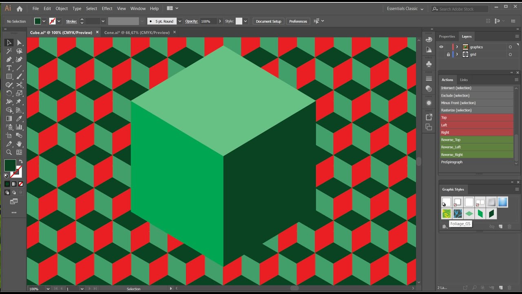The height and width of the screenshot is (294, 522).
Task: Expand the grid layer sublayers
Action: click(457, 54)
